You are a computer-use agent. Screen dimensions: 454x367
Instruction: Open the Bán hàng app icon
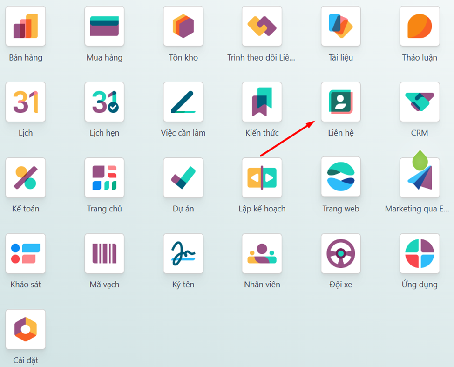point(26,26)
